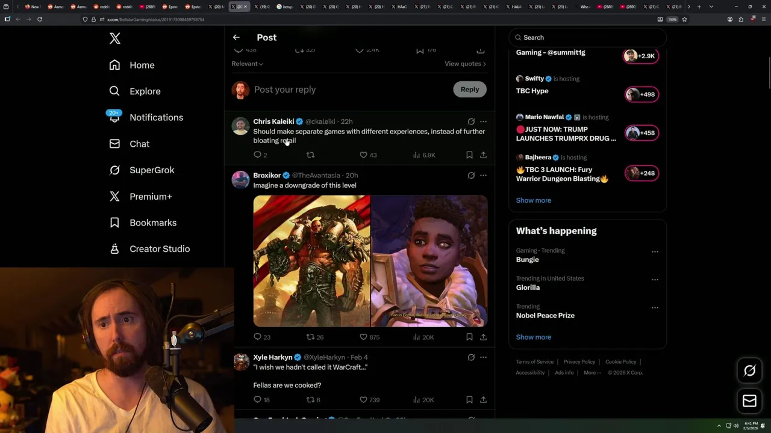Screen dimensions: 771x433
Task: Open more options for Glorilla trend
Action: [x=655, y=280]
